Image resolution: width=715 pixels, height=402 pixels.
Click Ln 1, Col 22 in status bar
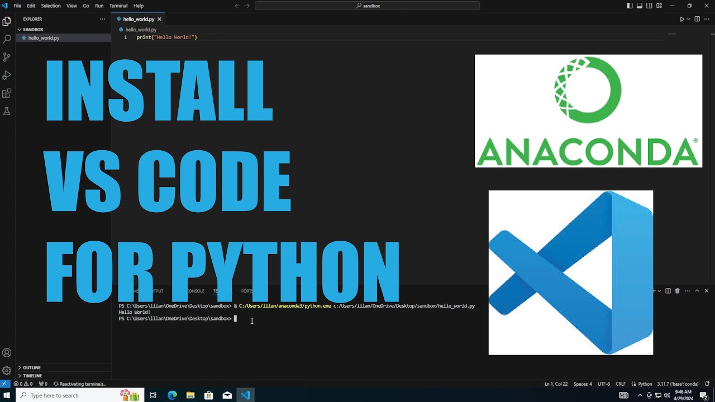click(556, 384)
